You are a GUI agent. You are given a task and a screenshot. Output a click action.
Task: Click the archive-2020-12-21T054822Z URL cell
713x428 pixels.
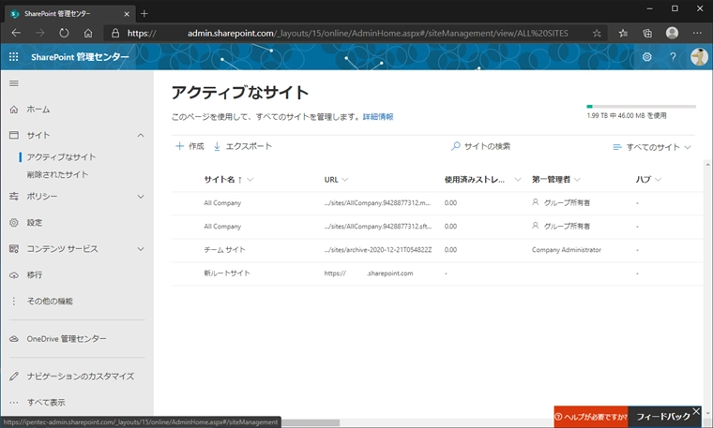coord(378,250)
